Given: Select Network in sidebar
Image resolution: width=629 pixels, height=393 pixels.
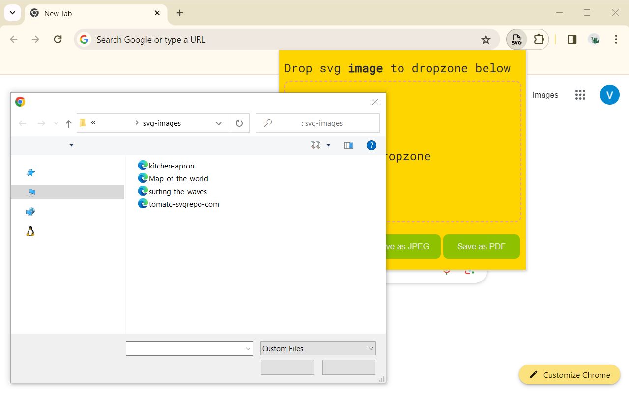Looking at the screenshot, I should pyautogui.click(x=30, y=212).
